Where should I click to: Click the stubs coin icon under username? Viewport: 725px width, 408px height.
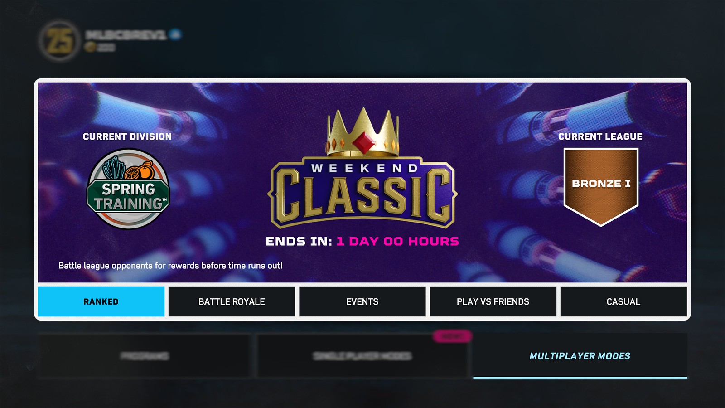coord(90,47)
